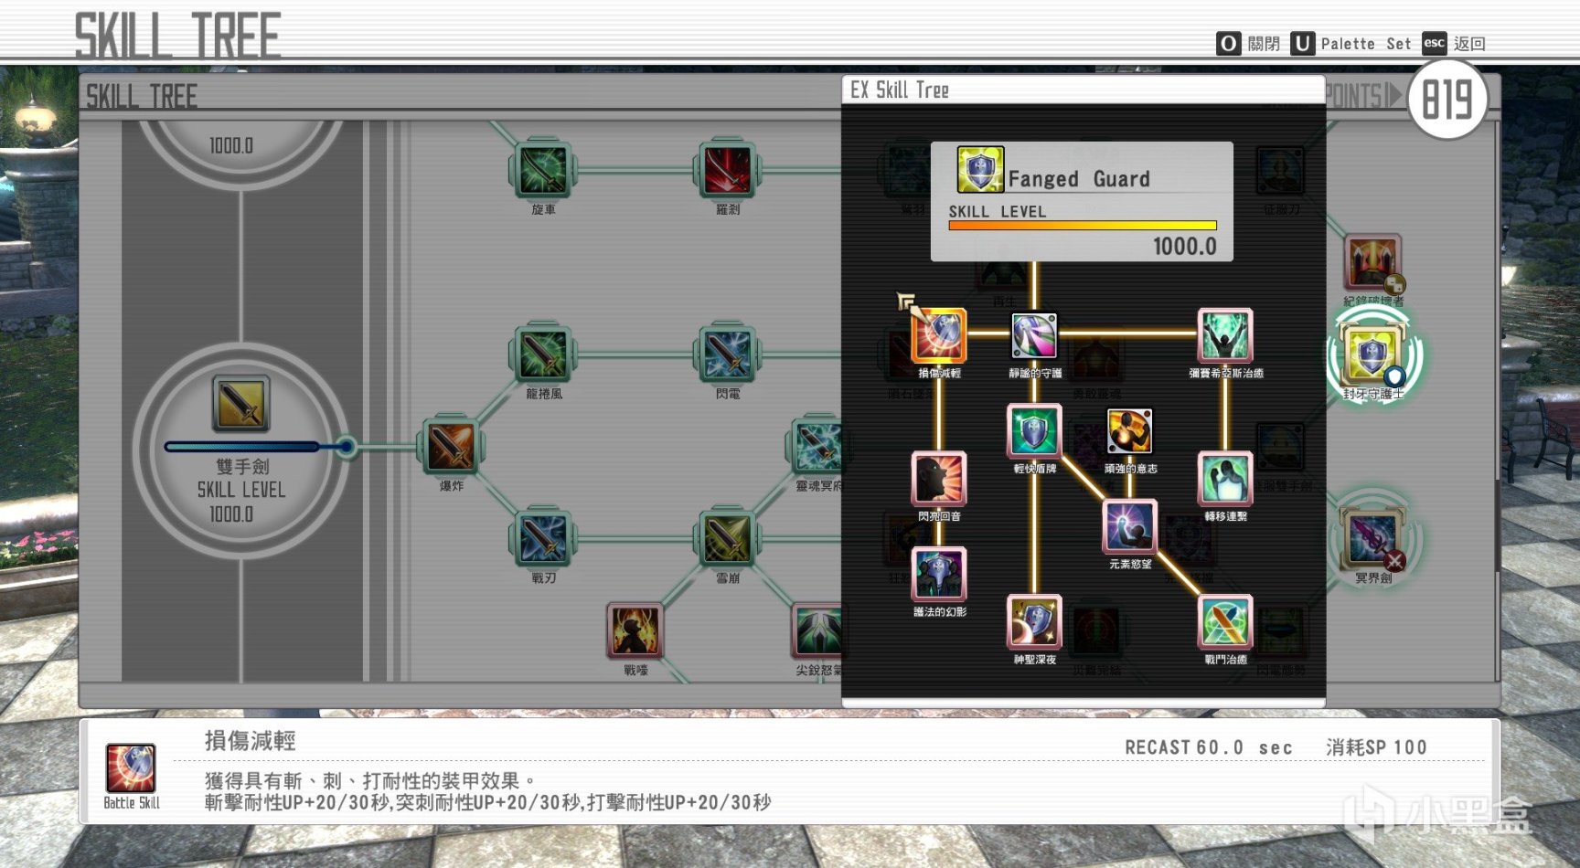The image size is (1580, 868).
Task: Open Palette Set with the U button
Action: coord(1350,43)
